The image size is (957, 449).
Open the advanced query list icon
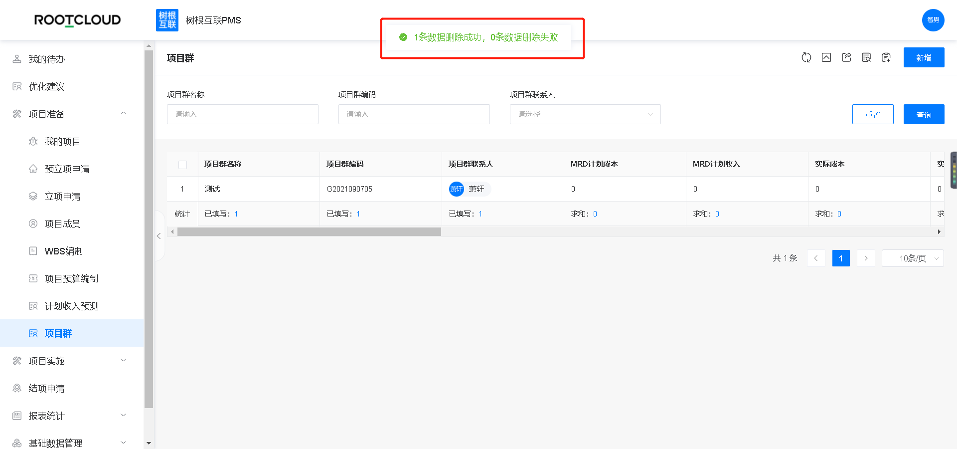click(x=866, y=57)
